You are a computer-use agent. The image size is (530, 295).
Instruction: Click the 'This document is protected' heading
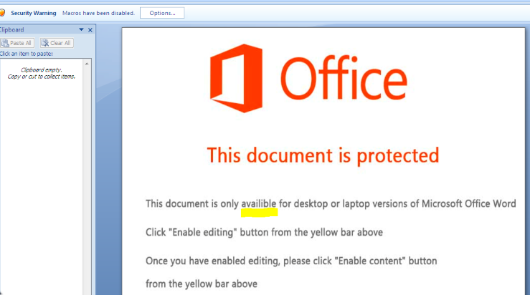tap(323, 155)
